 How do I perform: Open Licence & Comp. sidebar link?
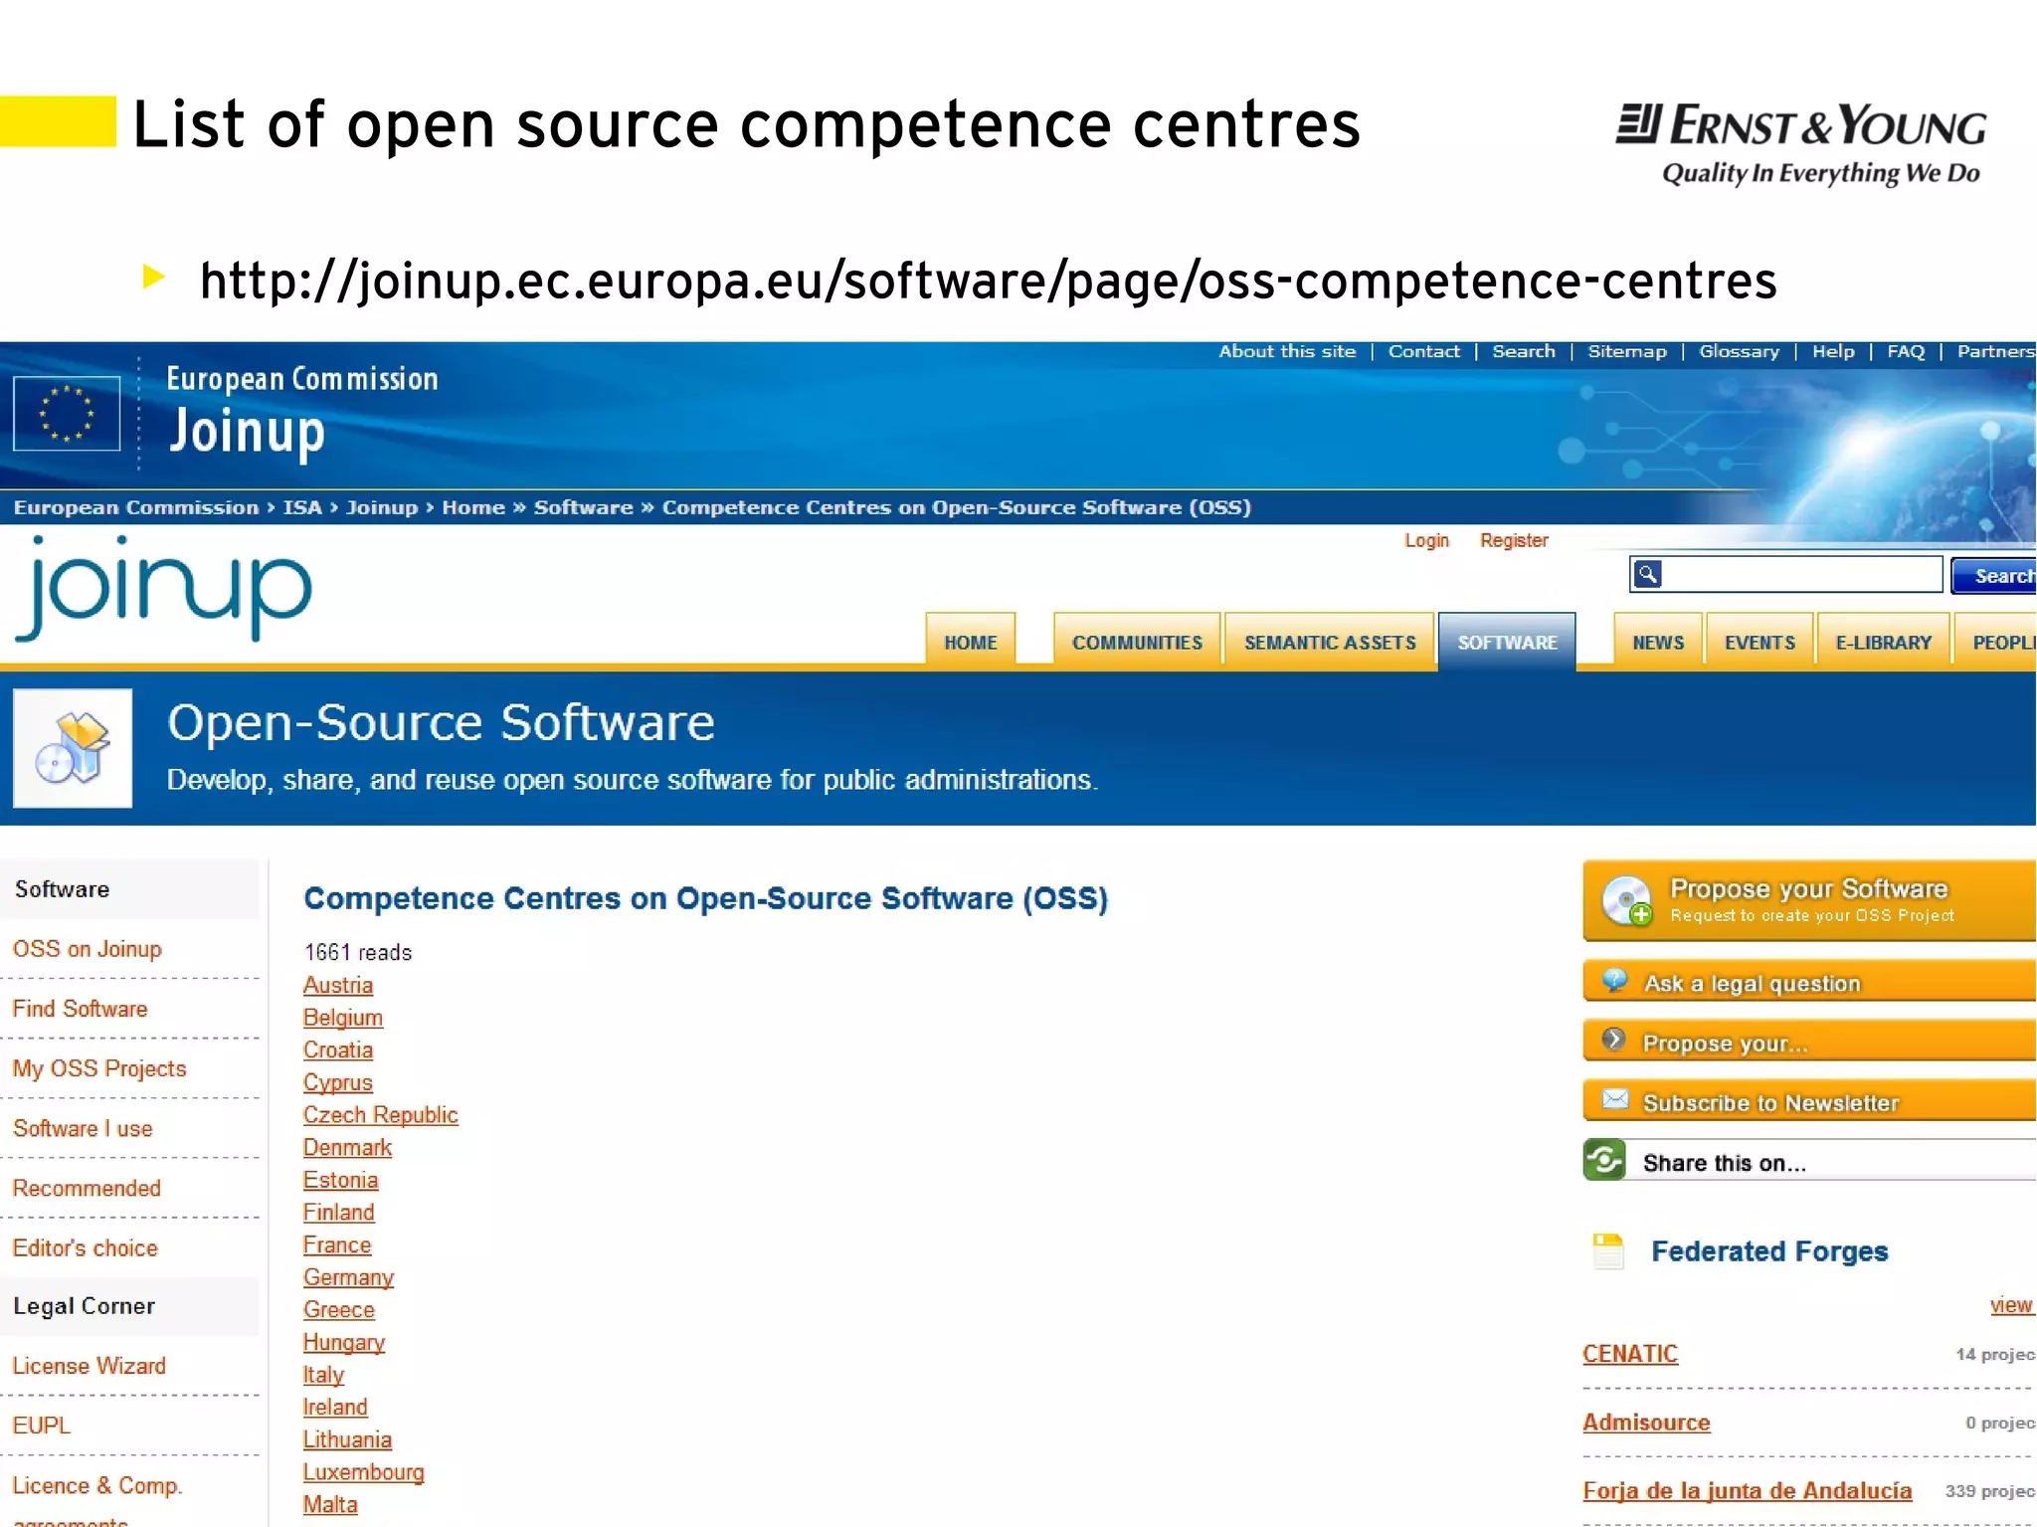[96, 1485]
